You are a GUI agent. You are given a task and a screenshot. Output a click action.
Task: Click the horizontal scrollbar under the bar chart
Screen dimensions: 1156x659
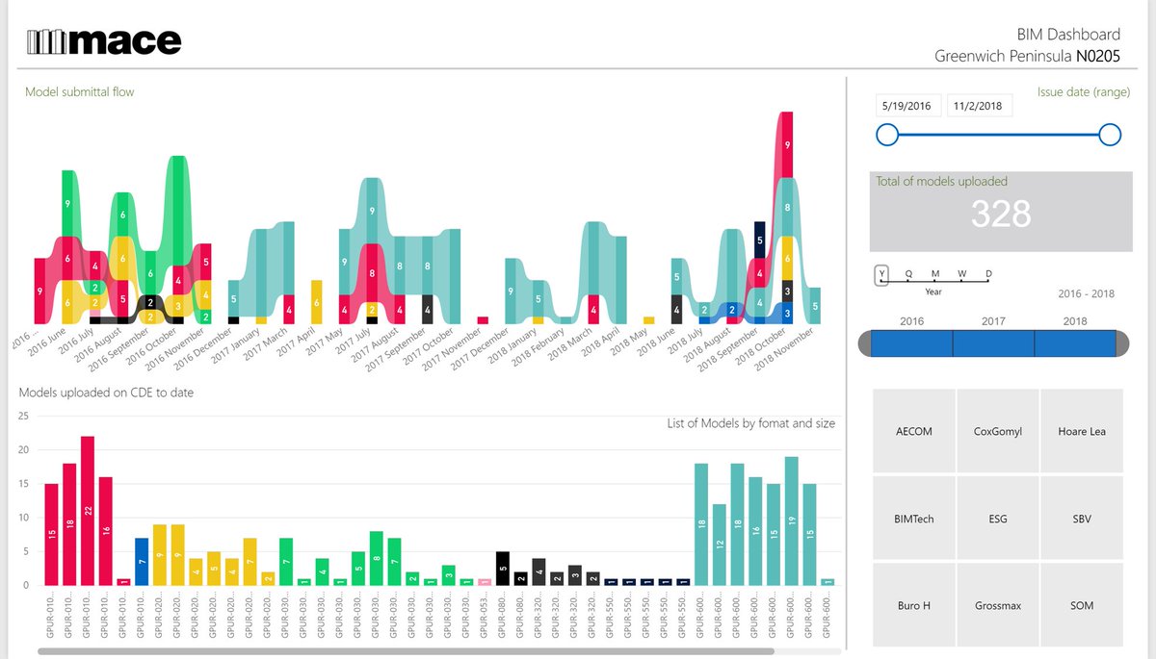[x=405, y=651]
